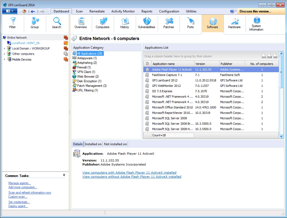Image resolution: width=287 pixels, height=218 pixels.
Task: Open the Patches view
Action: coord(169,23)
